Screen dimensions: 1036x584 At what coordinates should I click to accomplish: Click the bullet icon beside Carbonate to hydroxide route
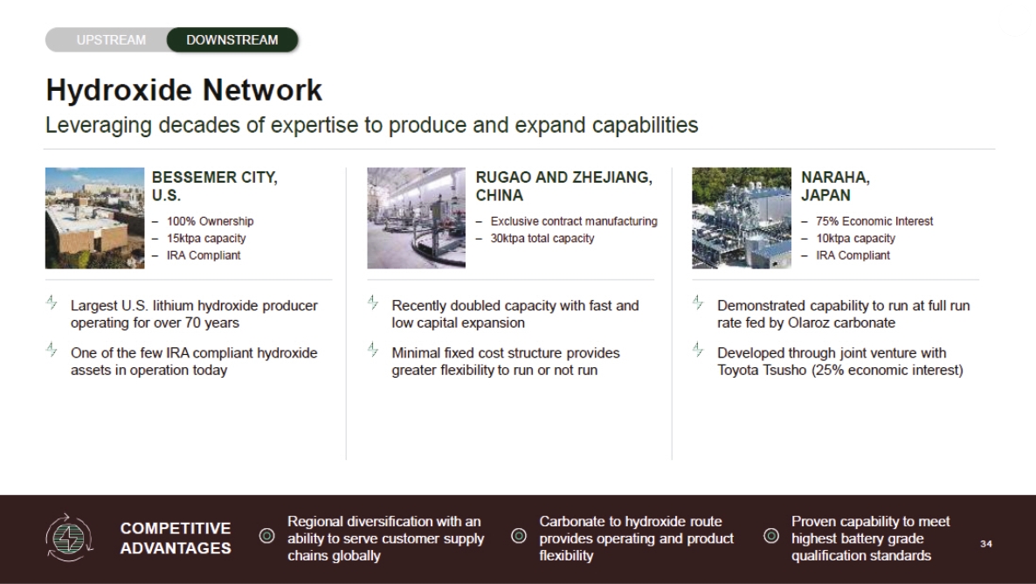(520, 536)
